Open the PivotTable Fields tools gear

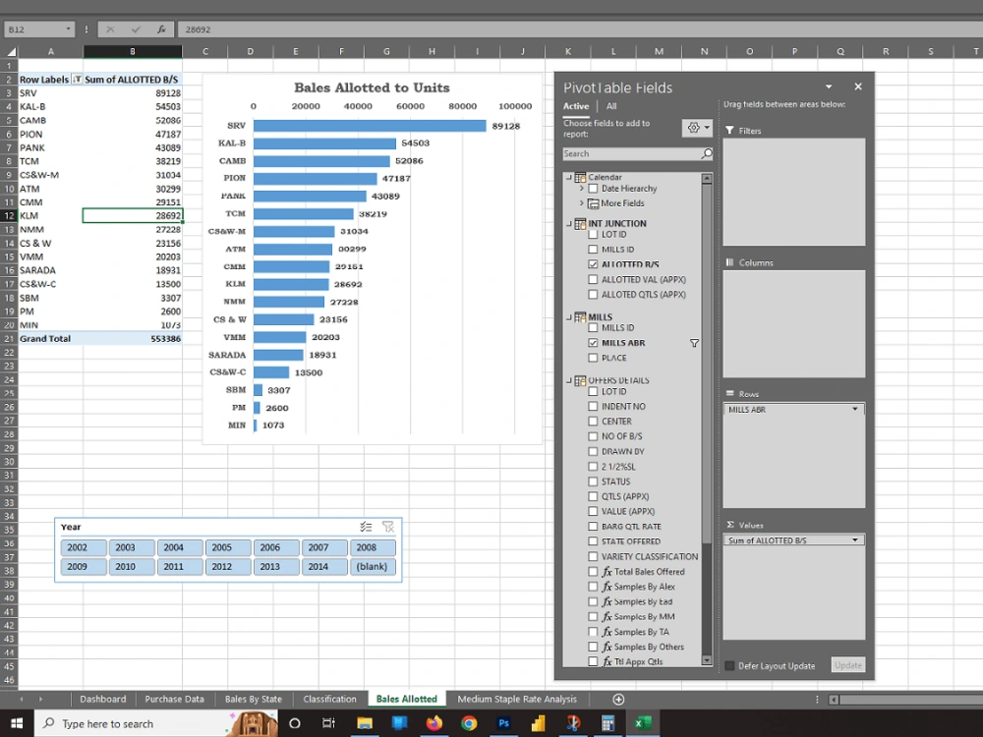point(697,128)
